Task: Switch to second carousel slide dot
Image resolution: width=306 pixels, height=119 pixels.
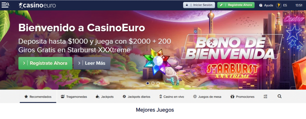Action: pos(153,83)
